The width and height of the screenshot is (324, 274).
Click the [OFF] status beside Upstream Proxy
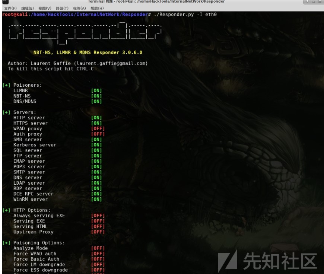click(x=98, y=232)
